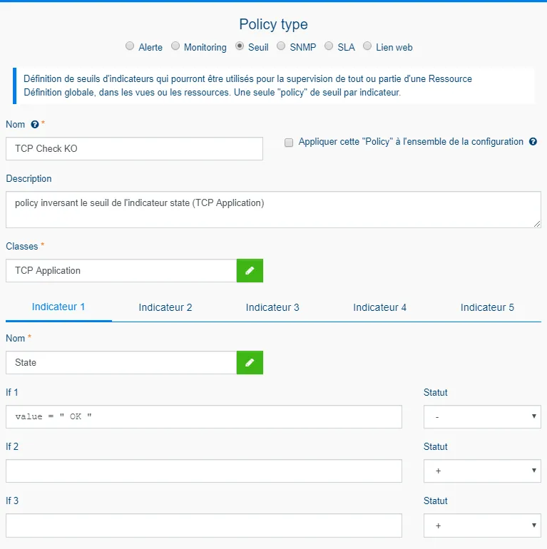Switch to the Indicateur 5 tab
The width and height of the screenshot is (547, 549).
click(487, 307)
